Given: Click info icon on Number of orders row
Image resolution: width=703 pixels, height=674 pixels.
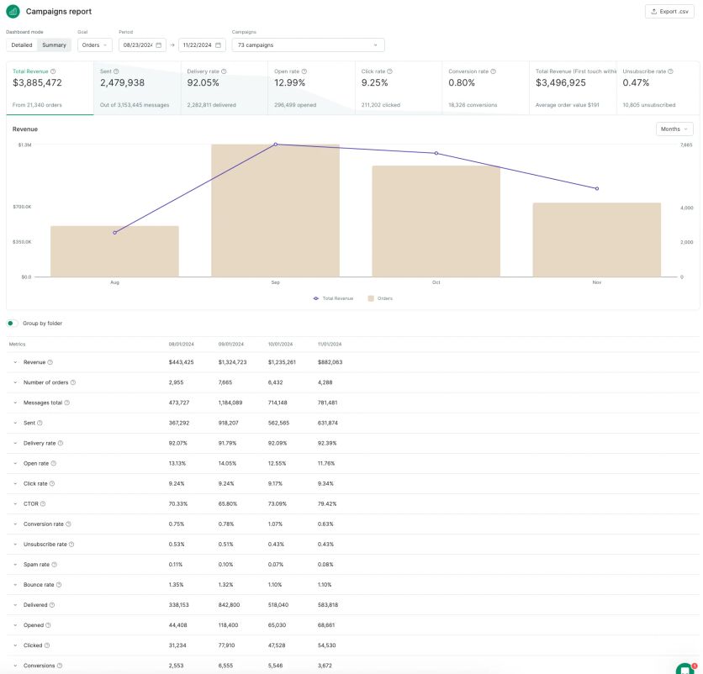Looking at the screenshot, I should [73, 382].
